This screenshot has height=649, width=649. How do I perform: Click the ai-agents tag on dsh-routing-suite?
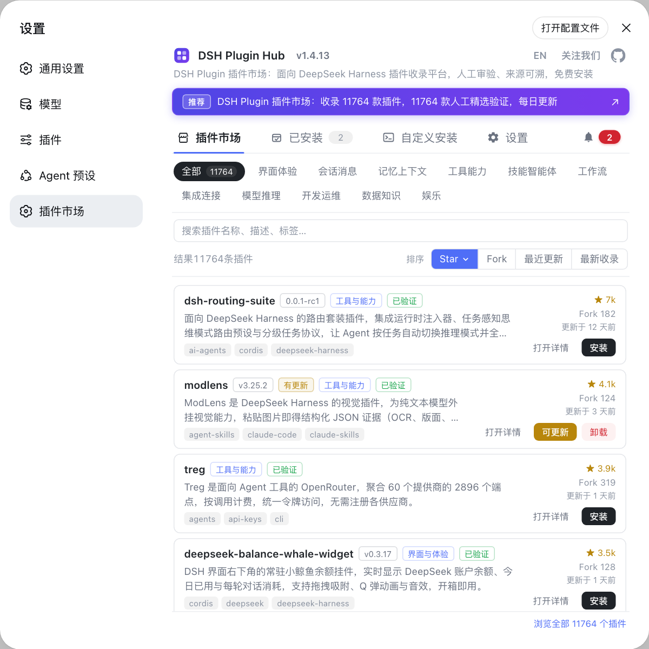pyautogui.click(x=208, y=350)
